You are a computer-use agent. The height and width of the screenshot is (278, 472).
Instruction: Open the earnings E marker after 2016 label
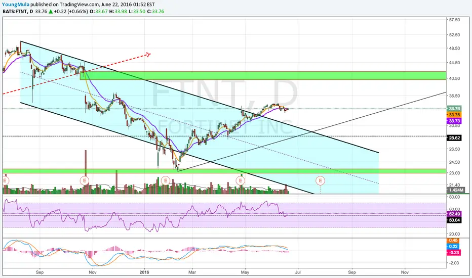click(x=165, y=180)
